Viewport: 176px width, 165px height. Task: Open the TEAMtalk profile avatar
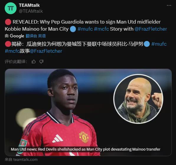tap(11, 8)
